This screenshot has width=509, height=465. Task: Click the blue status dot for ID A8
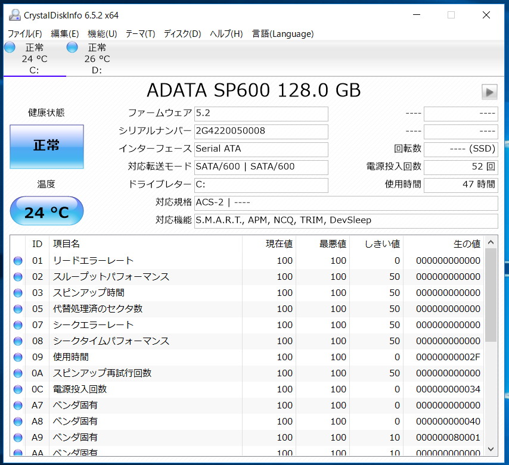point(18,421)
